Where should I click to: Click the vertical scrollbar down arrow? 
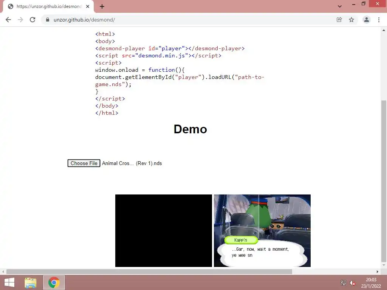[x=384, y=265]
